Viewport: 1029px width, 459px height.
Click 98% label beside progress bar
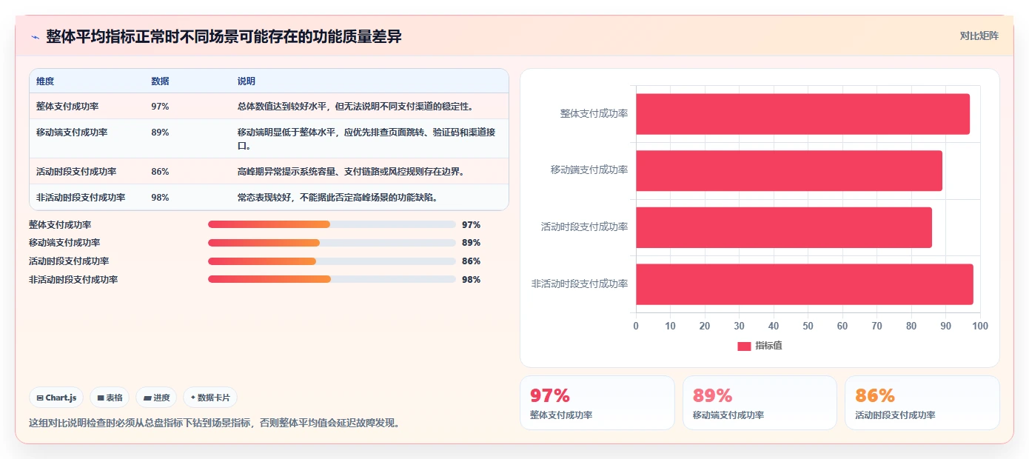[471, 279]
